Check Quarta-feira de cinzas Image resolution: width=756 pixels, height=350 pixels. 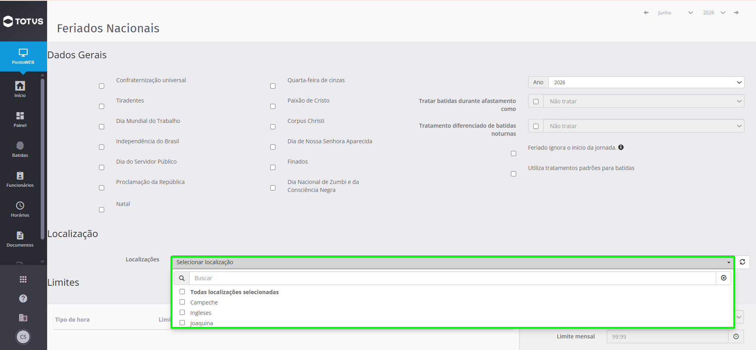click(x=273, y=86)
